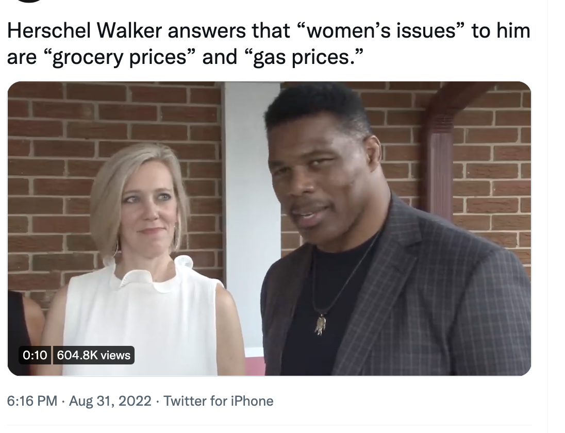Click the gold pendant necklace in video
The height and width of the screenshot is (433, 565).
[x=320, y=325]
